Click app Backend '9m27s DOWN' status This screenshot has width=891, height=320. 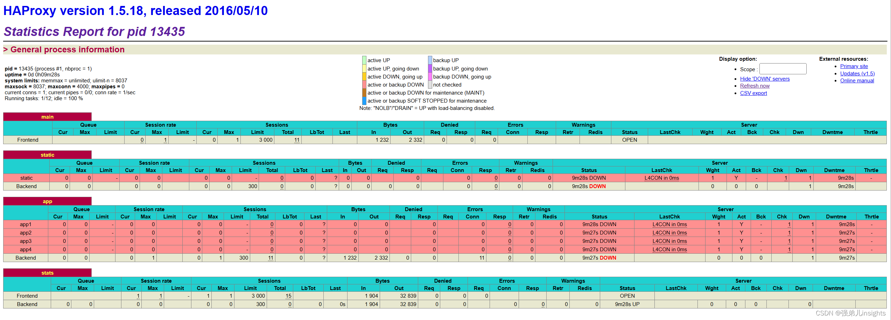click(599, 258)
